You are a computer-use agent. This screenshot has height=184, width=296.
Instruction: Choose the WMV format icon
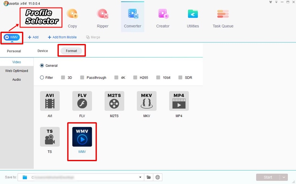coord(82,137)
